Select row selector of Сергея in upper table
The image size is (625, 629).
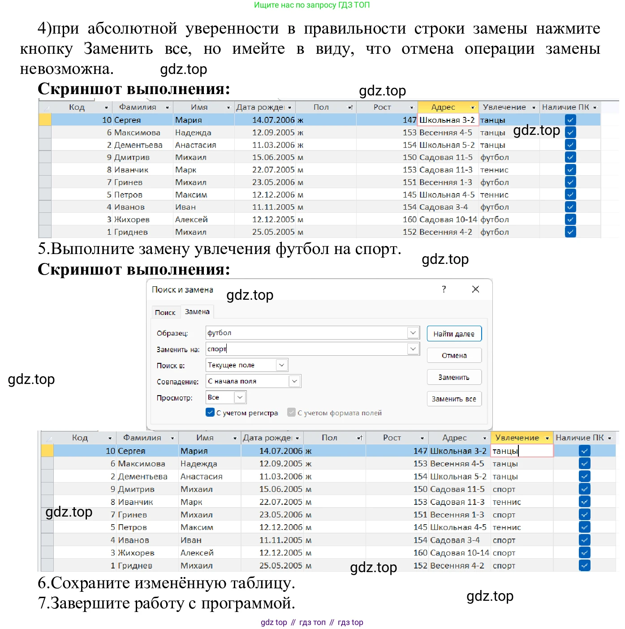(x=45, y=120)
